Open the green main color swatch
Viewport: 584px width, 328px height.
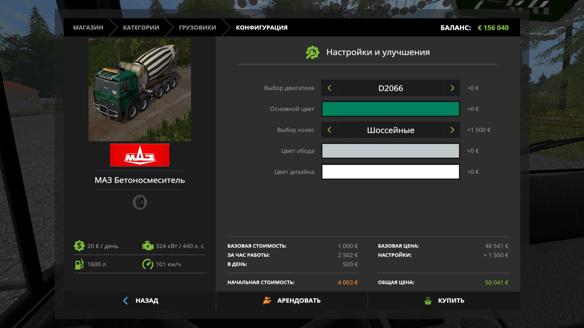pyautogui.click(x=390, y=109)
